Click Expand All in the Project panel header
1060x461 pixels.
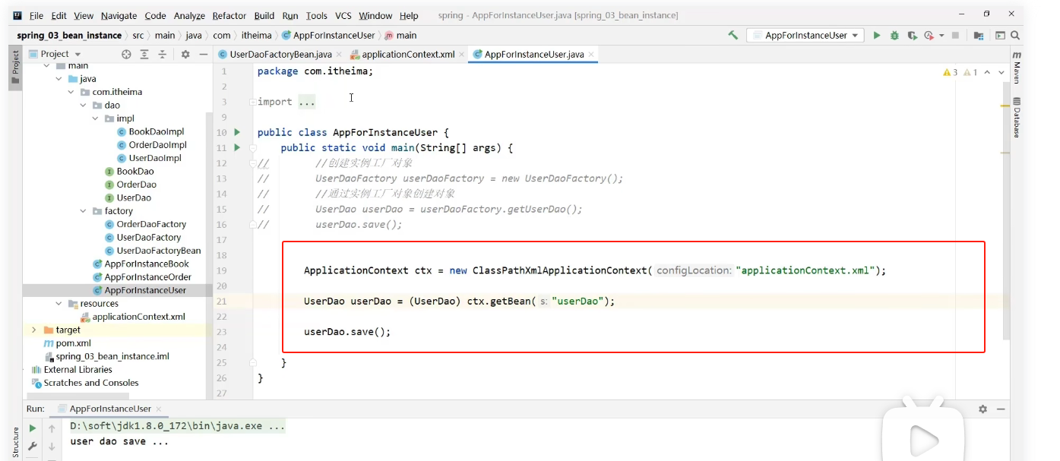pos(144,54)
